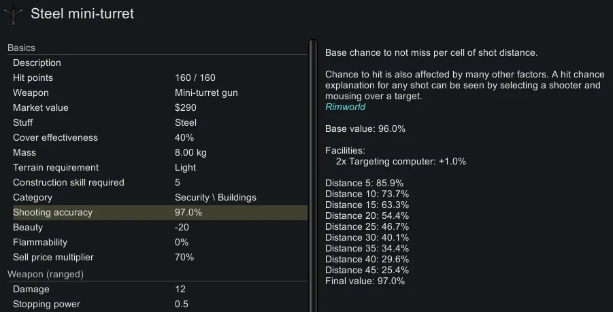Click the Stuff Steel row
613x312 pixels.
[x=158, y=122]
